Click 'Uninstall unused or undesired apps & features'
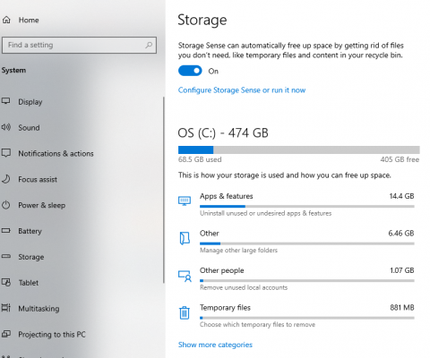Screen dimensions: 430x358 [266, 213]
